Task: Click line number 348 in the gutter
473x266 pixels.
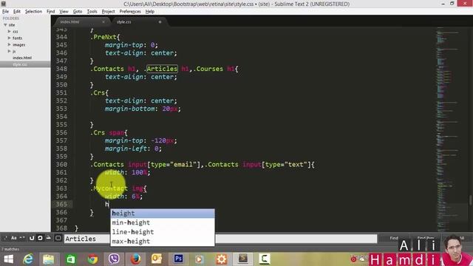Action: click(61, 69)
